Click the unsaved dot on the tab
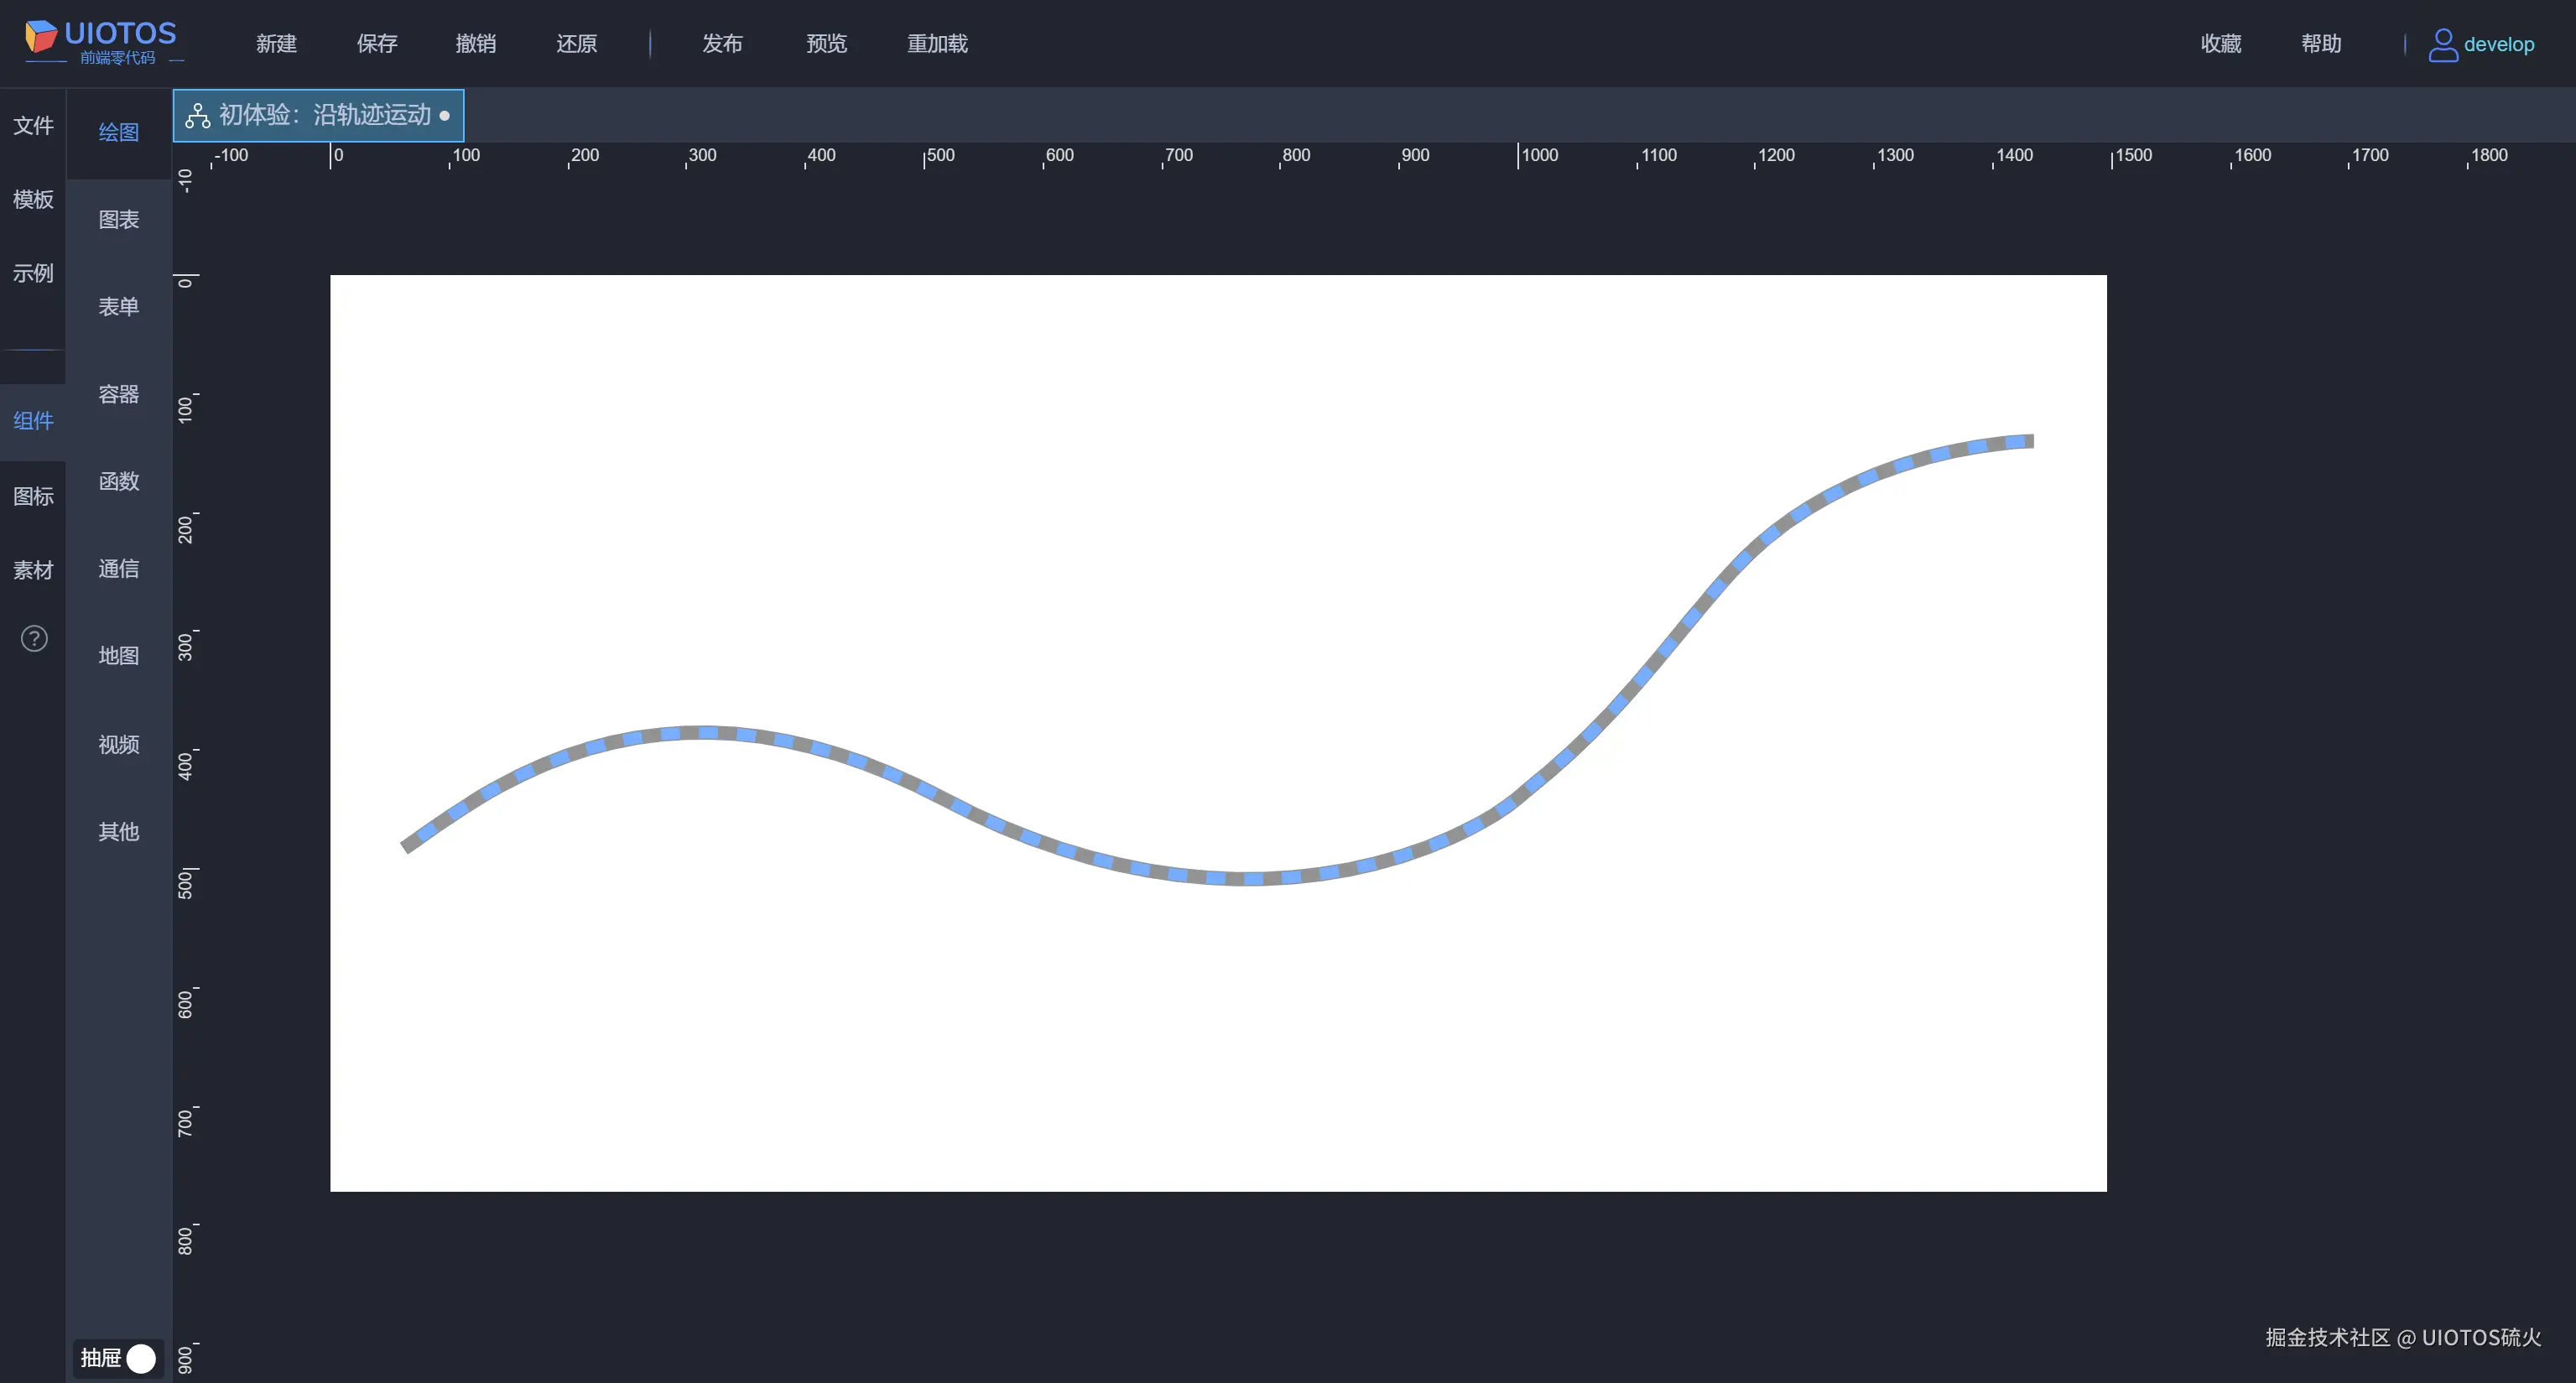Screen dimensions: 2576x1383 pyautogui.click(x=445, y=116)
